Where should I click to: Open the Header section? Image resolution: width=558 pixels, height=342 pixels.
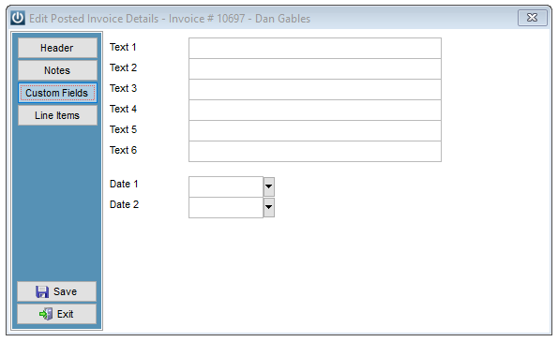[57, 48]
